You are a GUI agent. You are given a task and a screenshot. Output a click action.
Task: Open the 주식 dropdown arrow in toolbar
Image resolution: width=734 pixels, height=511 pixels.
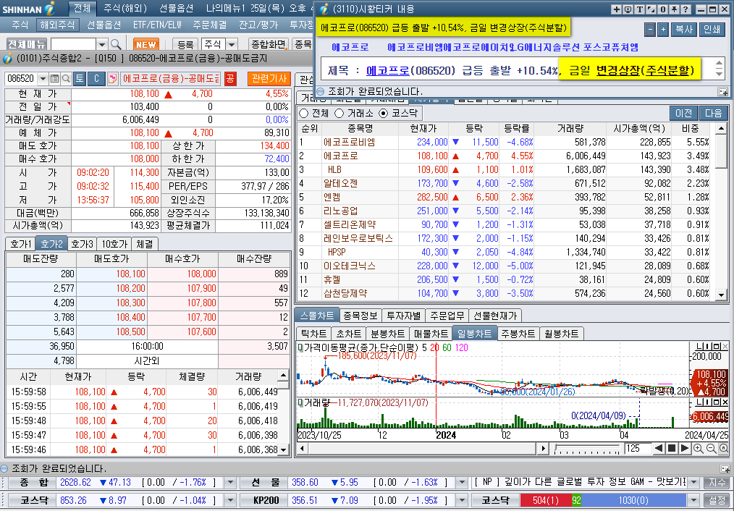(232, 44)
